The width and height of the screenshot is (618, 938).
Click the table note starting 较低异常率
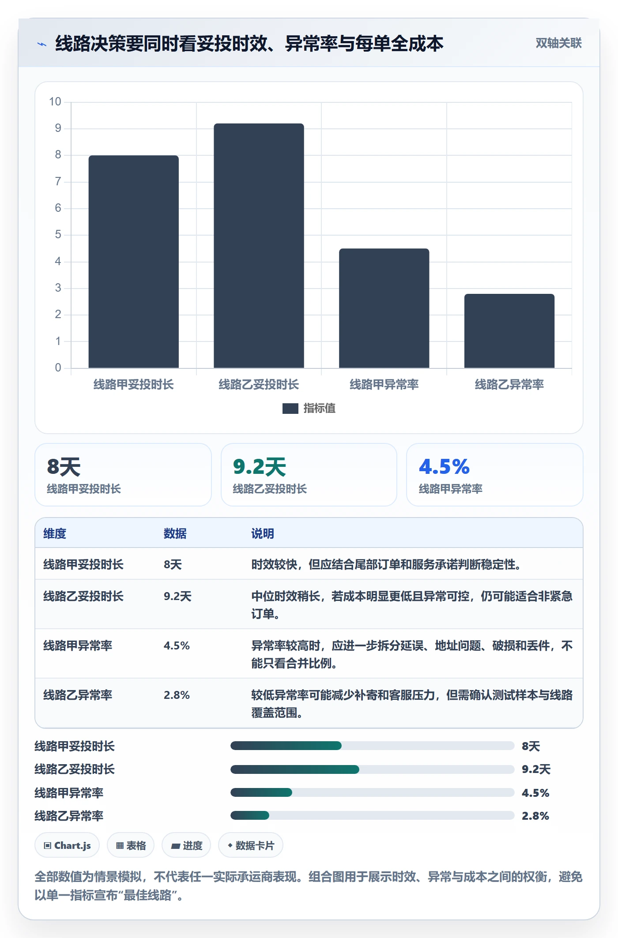(412, 704)
